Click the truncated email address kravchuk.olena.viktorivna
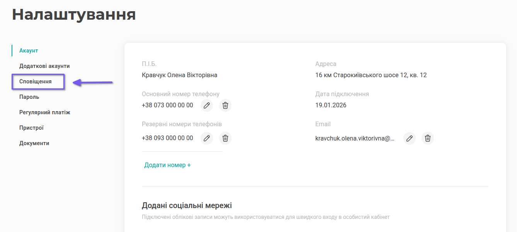This screenshot has width=517, height=232. point(355,138)
